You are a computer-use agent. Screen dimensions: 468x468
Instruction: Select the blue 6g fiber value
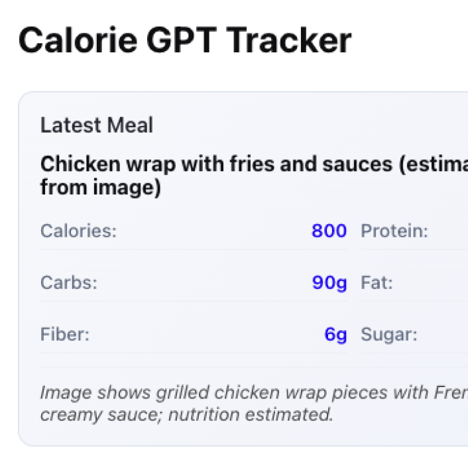point(335,335)
